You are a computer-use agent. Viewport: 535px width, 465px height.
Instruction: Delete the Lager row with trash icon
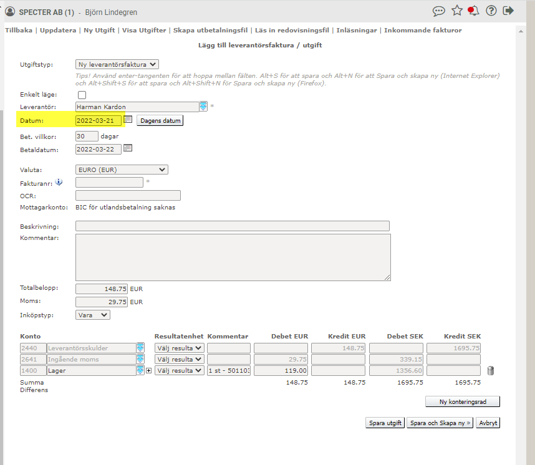click(x=491, y=371)
